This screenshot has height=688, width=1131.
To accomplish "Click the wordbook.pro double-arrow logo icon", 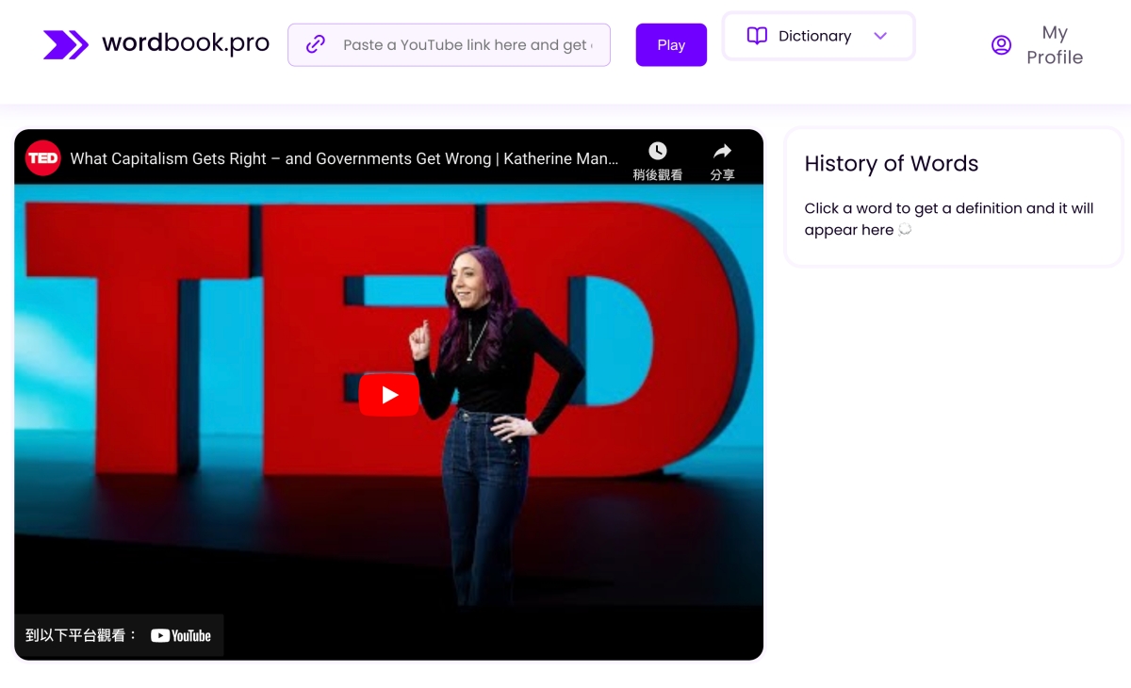I will (66, 44).
